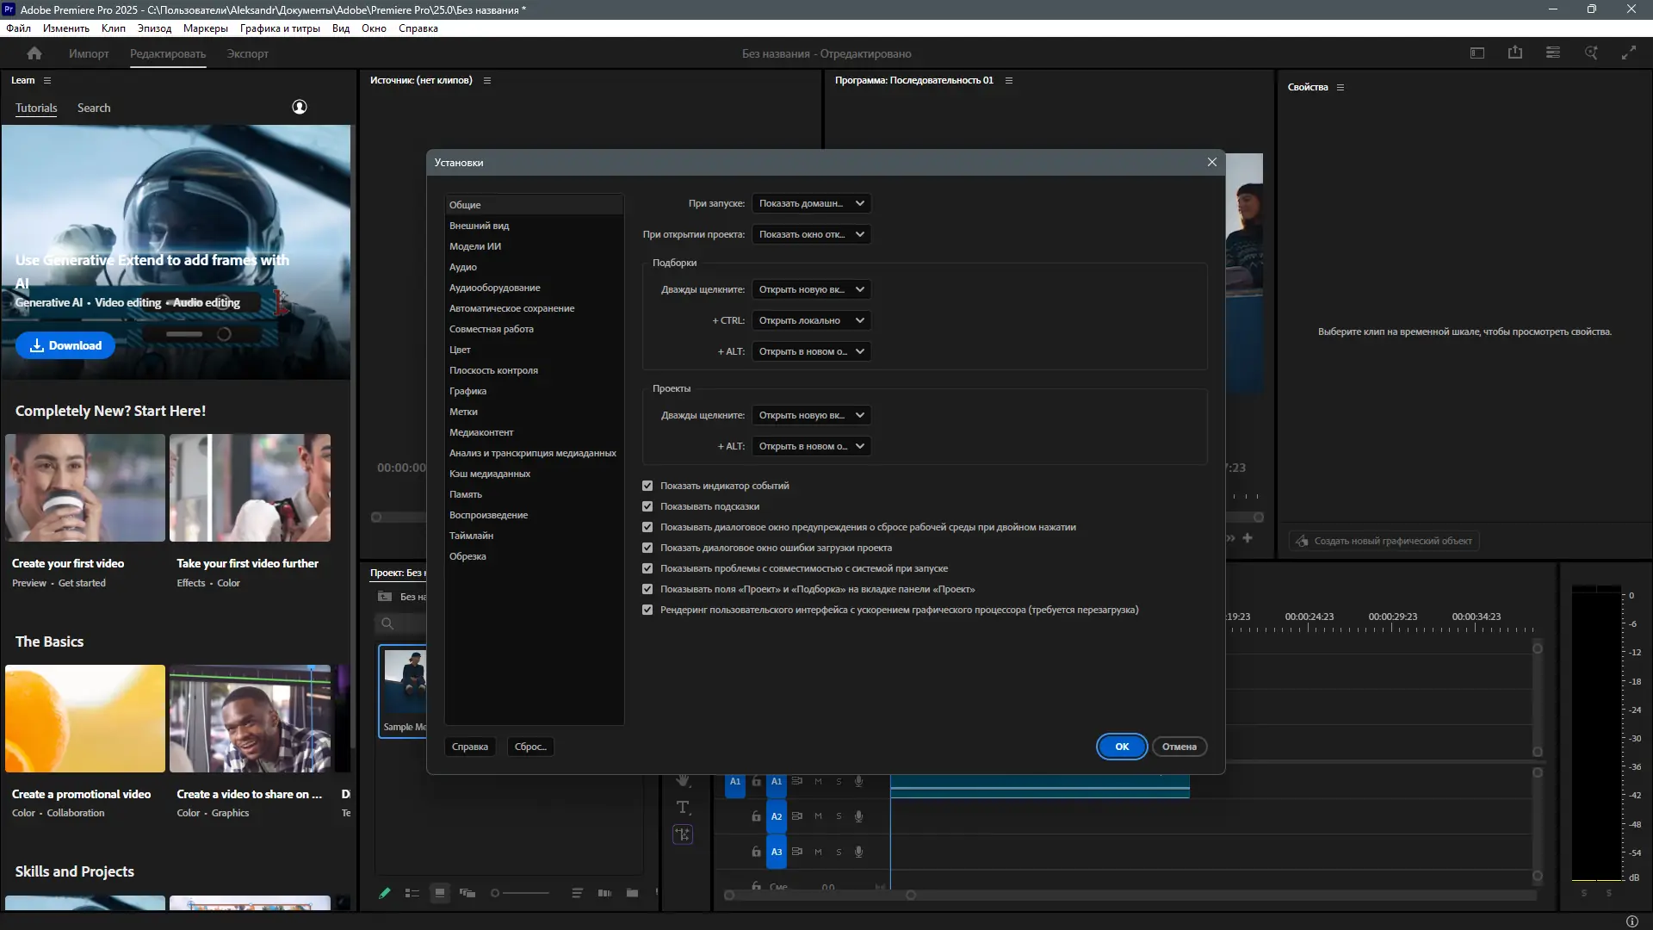1653x930 pixels.
Task: Open the 'Create your first video' tutorial thumbnail
Action: tap(84, 487)
